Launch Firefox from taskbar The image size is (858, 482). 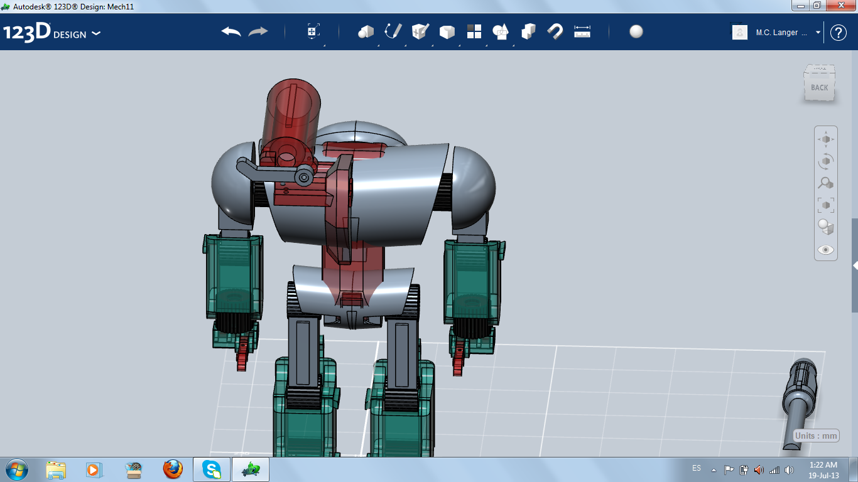[x=173, y=469]
